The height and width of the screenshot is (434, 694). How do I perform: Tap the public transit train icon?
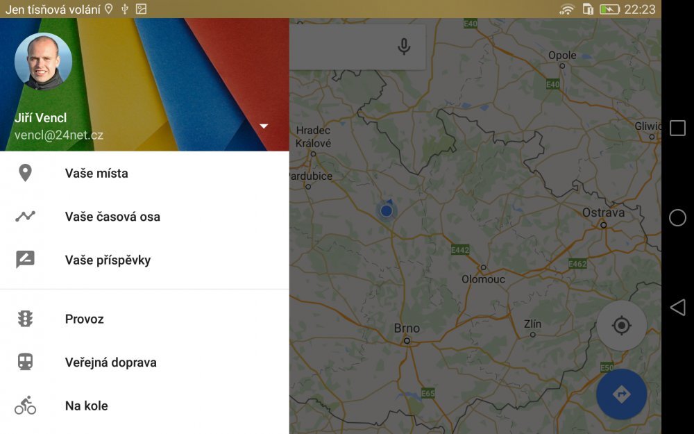(x=25, y=362)
